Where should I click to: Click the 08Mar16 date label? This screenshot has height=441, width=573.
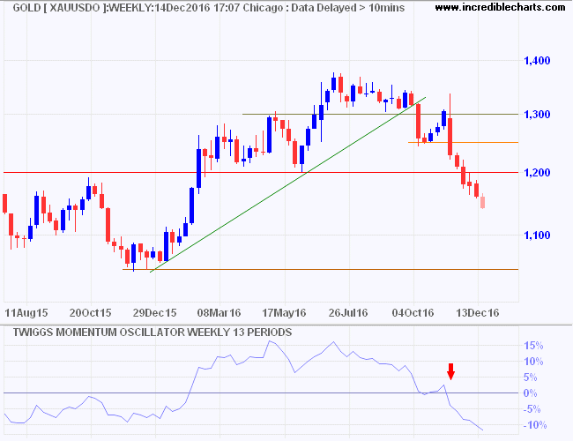[x=219, y=313]
